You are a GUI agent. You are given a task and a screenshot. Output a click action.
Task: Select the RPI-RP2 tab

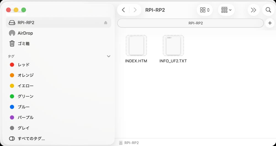click(x=191, y=23)
